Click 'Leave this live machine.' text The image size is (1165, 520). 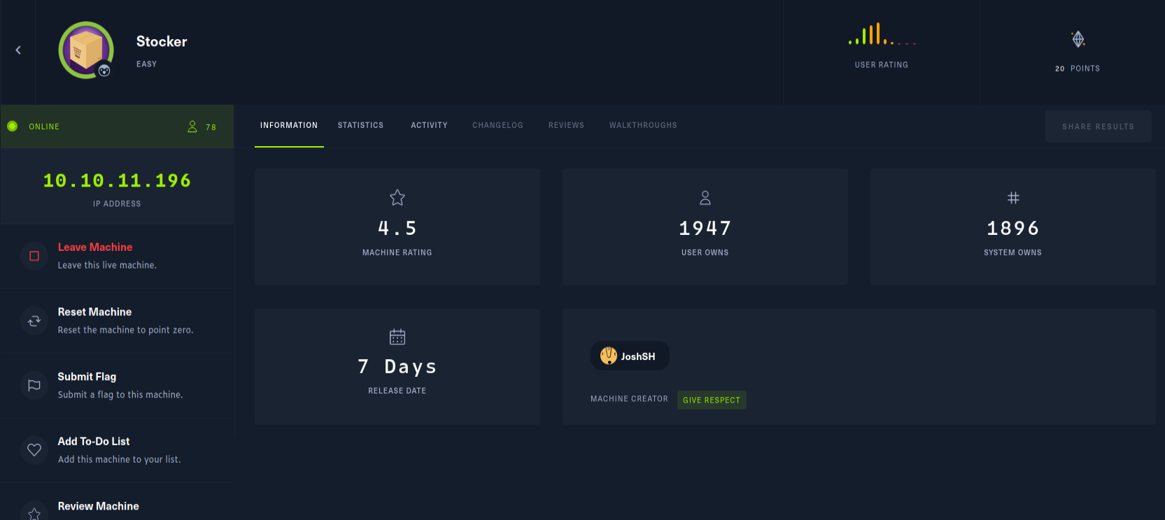[x=107, y=266]
